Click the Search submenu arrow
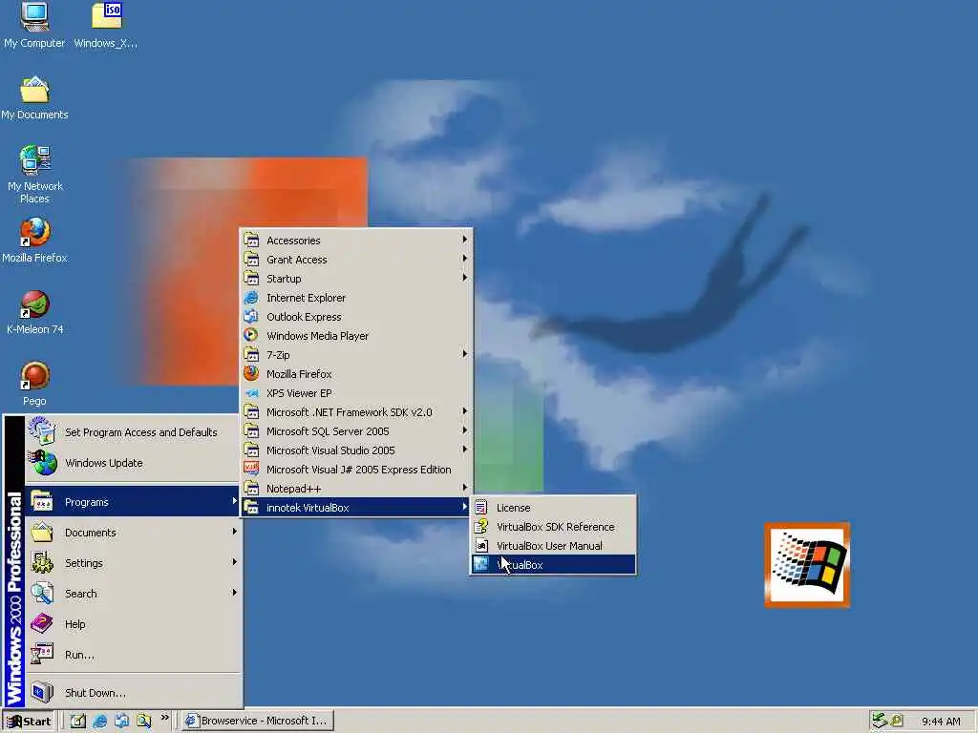 pyautogui.click(x=235, y=593)
